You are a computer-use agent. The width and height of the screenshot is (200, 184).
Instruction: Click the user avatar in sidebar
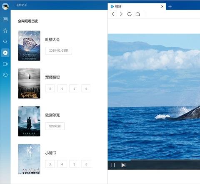pyautogui.click(x=5, y=6)
